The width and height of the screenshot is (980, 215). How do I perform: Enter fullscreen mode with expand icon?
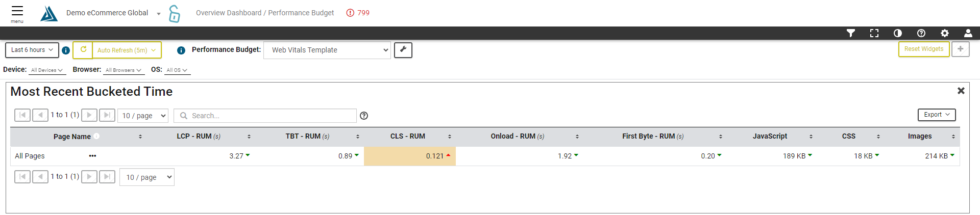tap(874, 33)
